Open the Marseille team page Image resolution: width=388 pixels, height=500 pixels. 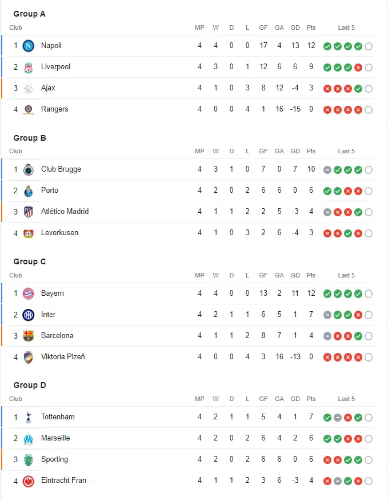[55, 438]
